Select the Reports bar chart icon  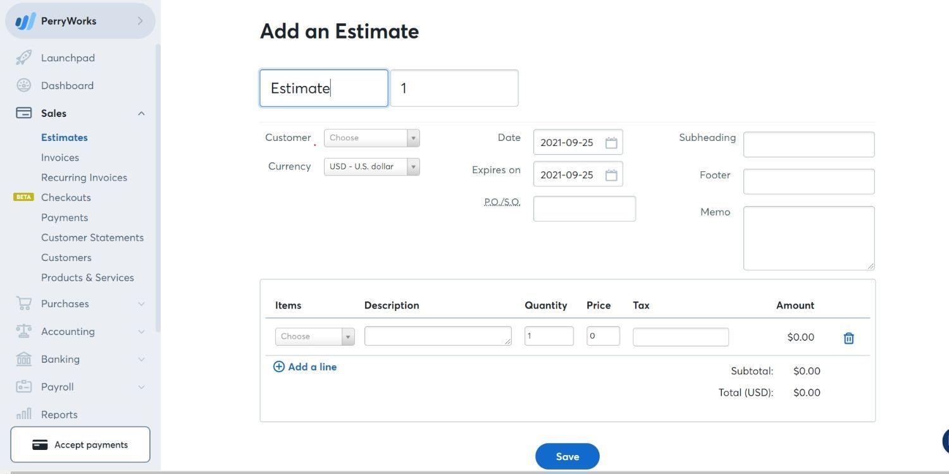pos(23,414)
